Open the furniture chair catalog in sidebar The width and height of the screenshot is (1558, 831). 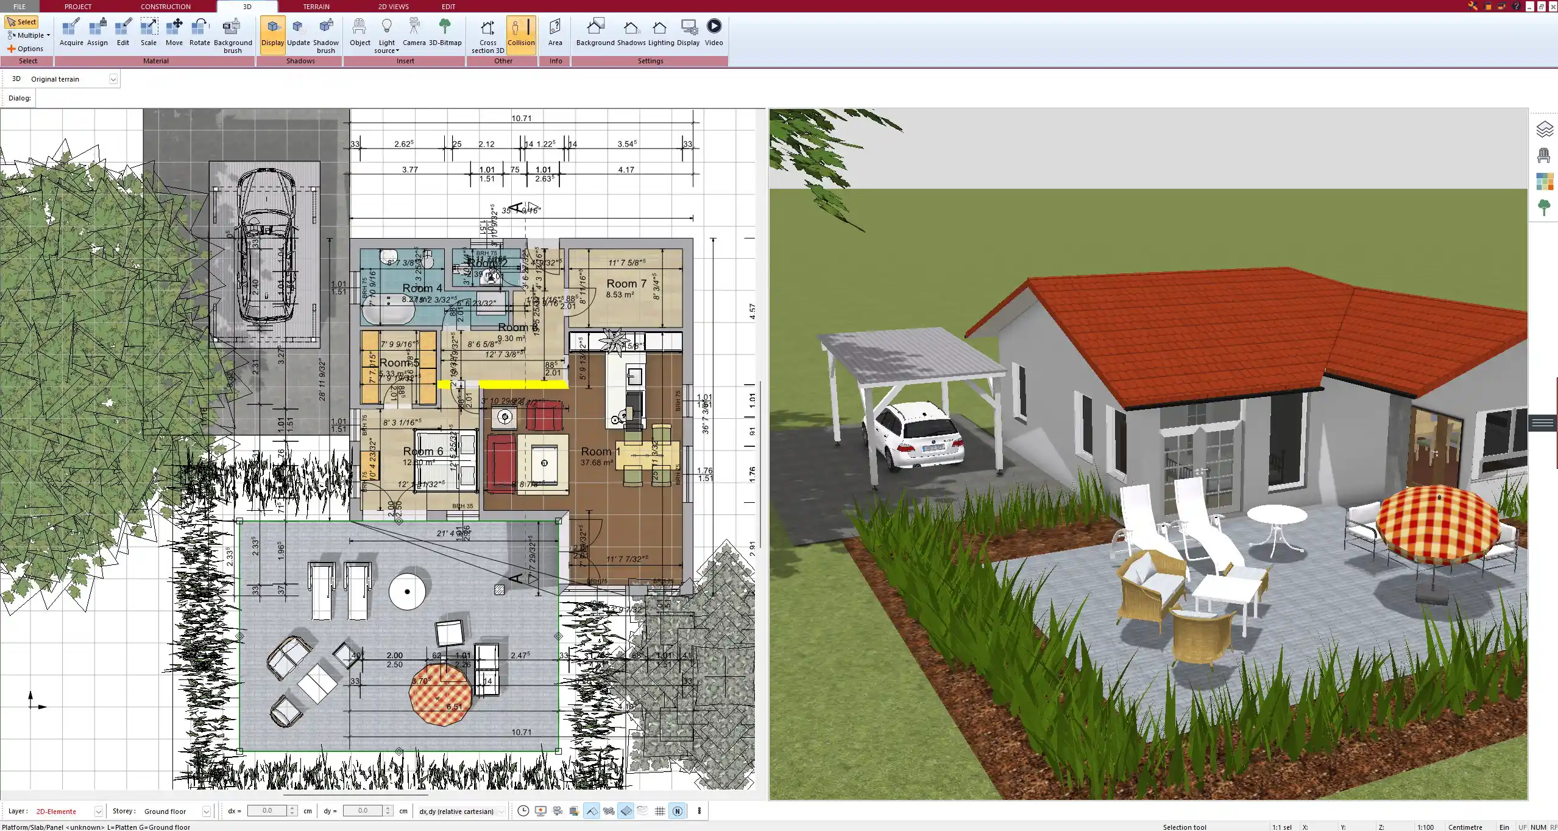[x=1544, y=156]
